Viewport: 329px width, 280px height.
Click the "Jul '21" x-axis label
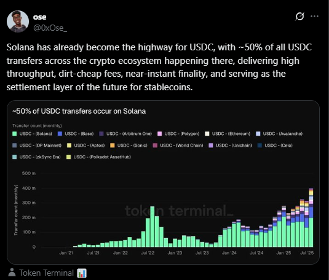point(93,253)
